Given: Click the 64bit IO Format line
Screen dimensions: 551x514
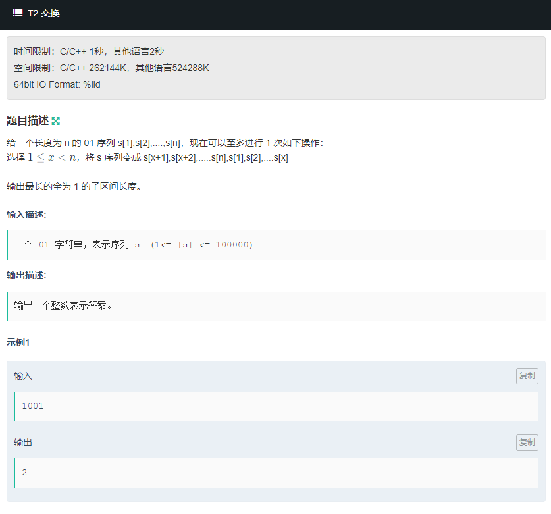Looking at the screenshot, I should pos(57,84).
